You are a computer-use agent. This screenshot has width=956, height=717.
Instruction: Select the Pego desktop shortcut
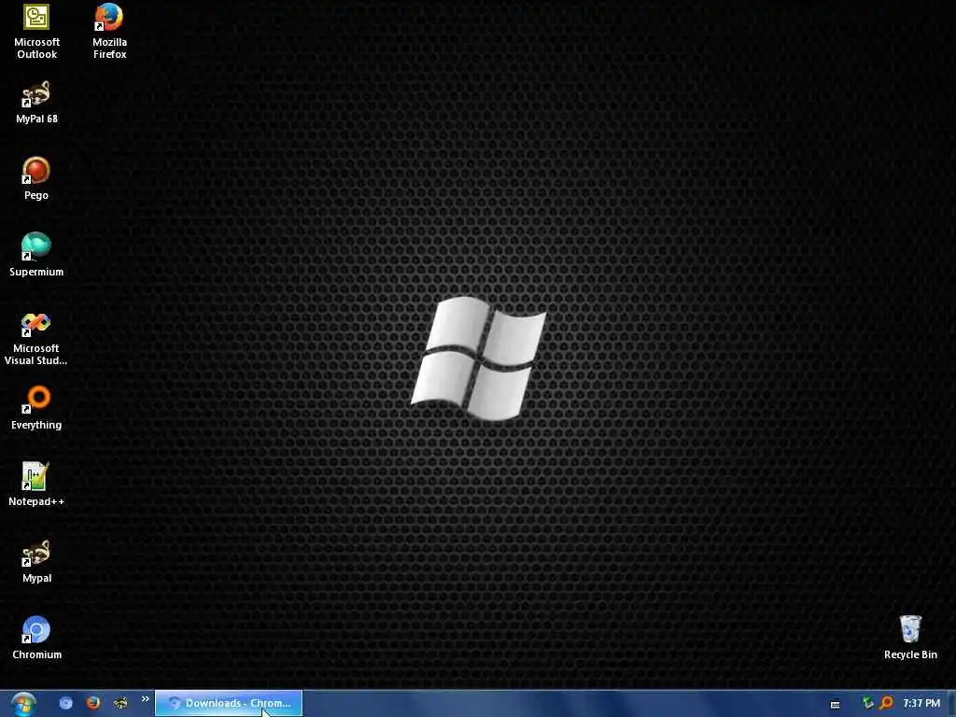pos(36,178)
